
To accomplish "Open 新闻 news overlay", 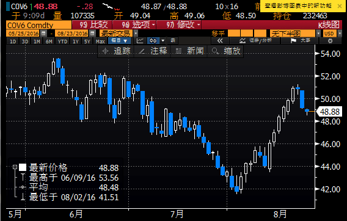I will [189, 51].
